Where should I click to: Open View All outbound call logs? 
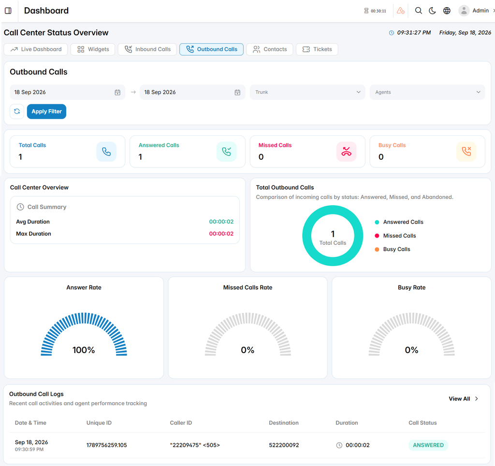(x=464, y=399)
